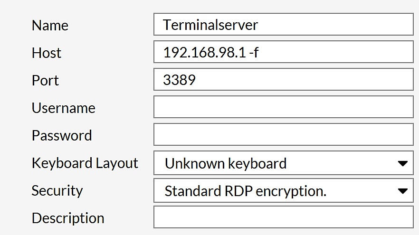419x235 pixels.
Task: Click the 'Username' label
Action: [63, 108]
